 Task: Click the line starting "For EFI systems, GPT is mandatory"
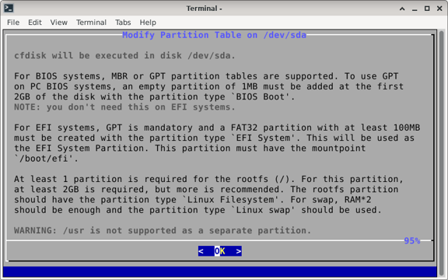217,128
